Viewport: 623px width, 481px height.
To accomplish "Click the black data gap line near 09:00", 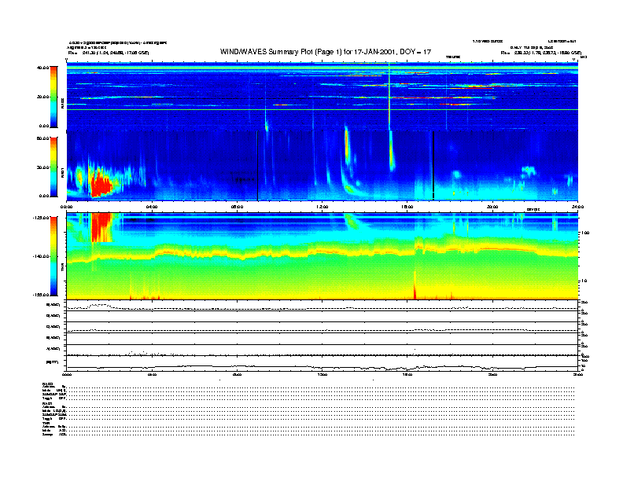I will tap(257, 166).
